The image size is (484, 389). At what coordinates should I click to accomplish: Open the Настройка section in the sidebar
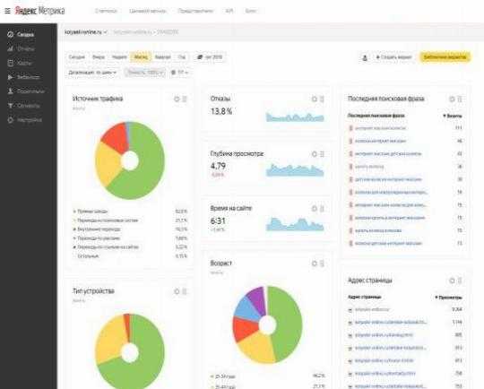(24, 120)
